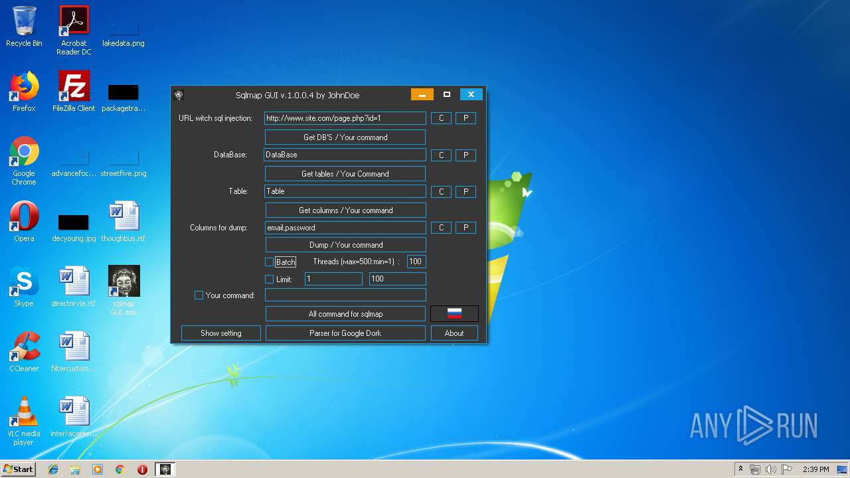Switch language with Russian flag button
This screenshot has width=850, height=478.
[454, 313]
